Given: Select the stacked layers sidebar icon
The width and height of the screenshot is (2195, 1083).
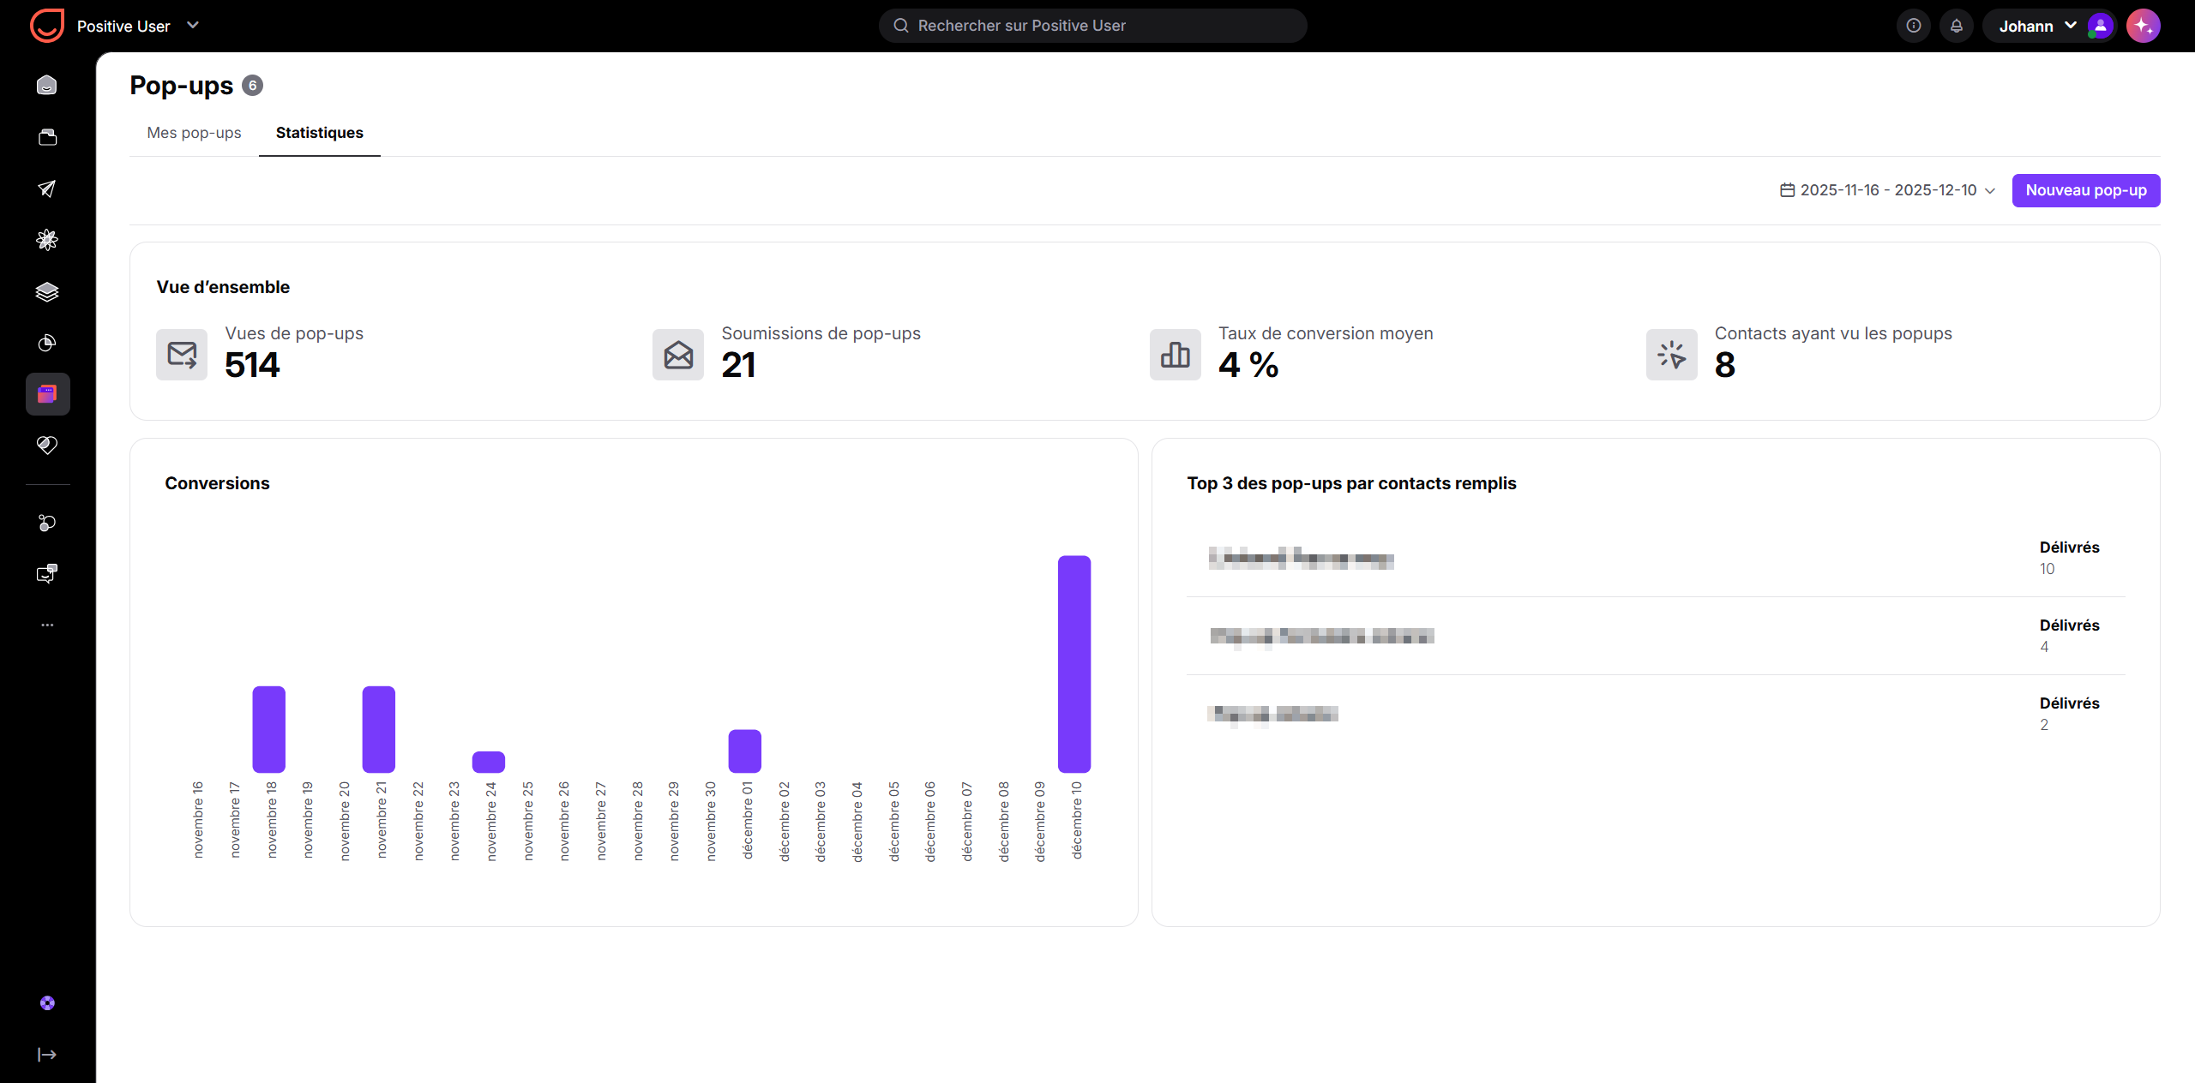Looking at the screenshot, I should pyautogui.click(x=47, y=291).
